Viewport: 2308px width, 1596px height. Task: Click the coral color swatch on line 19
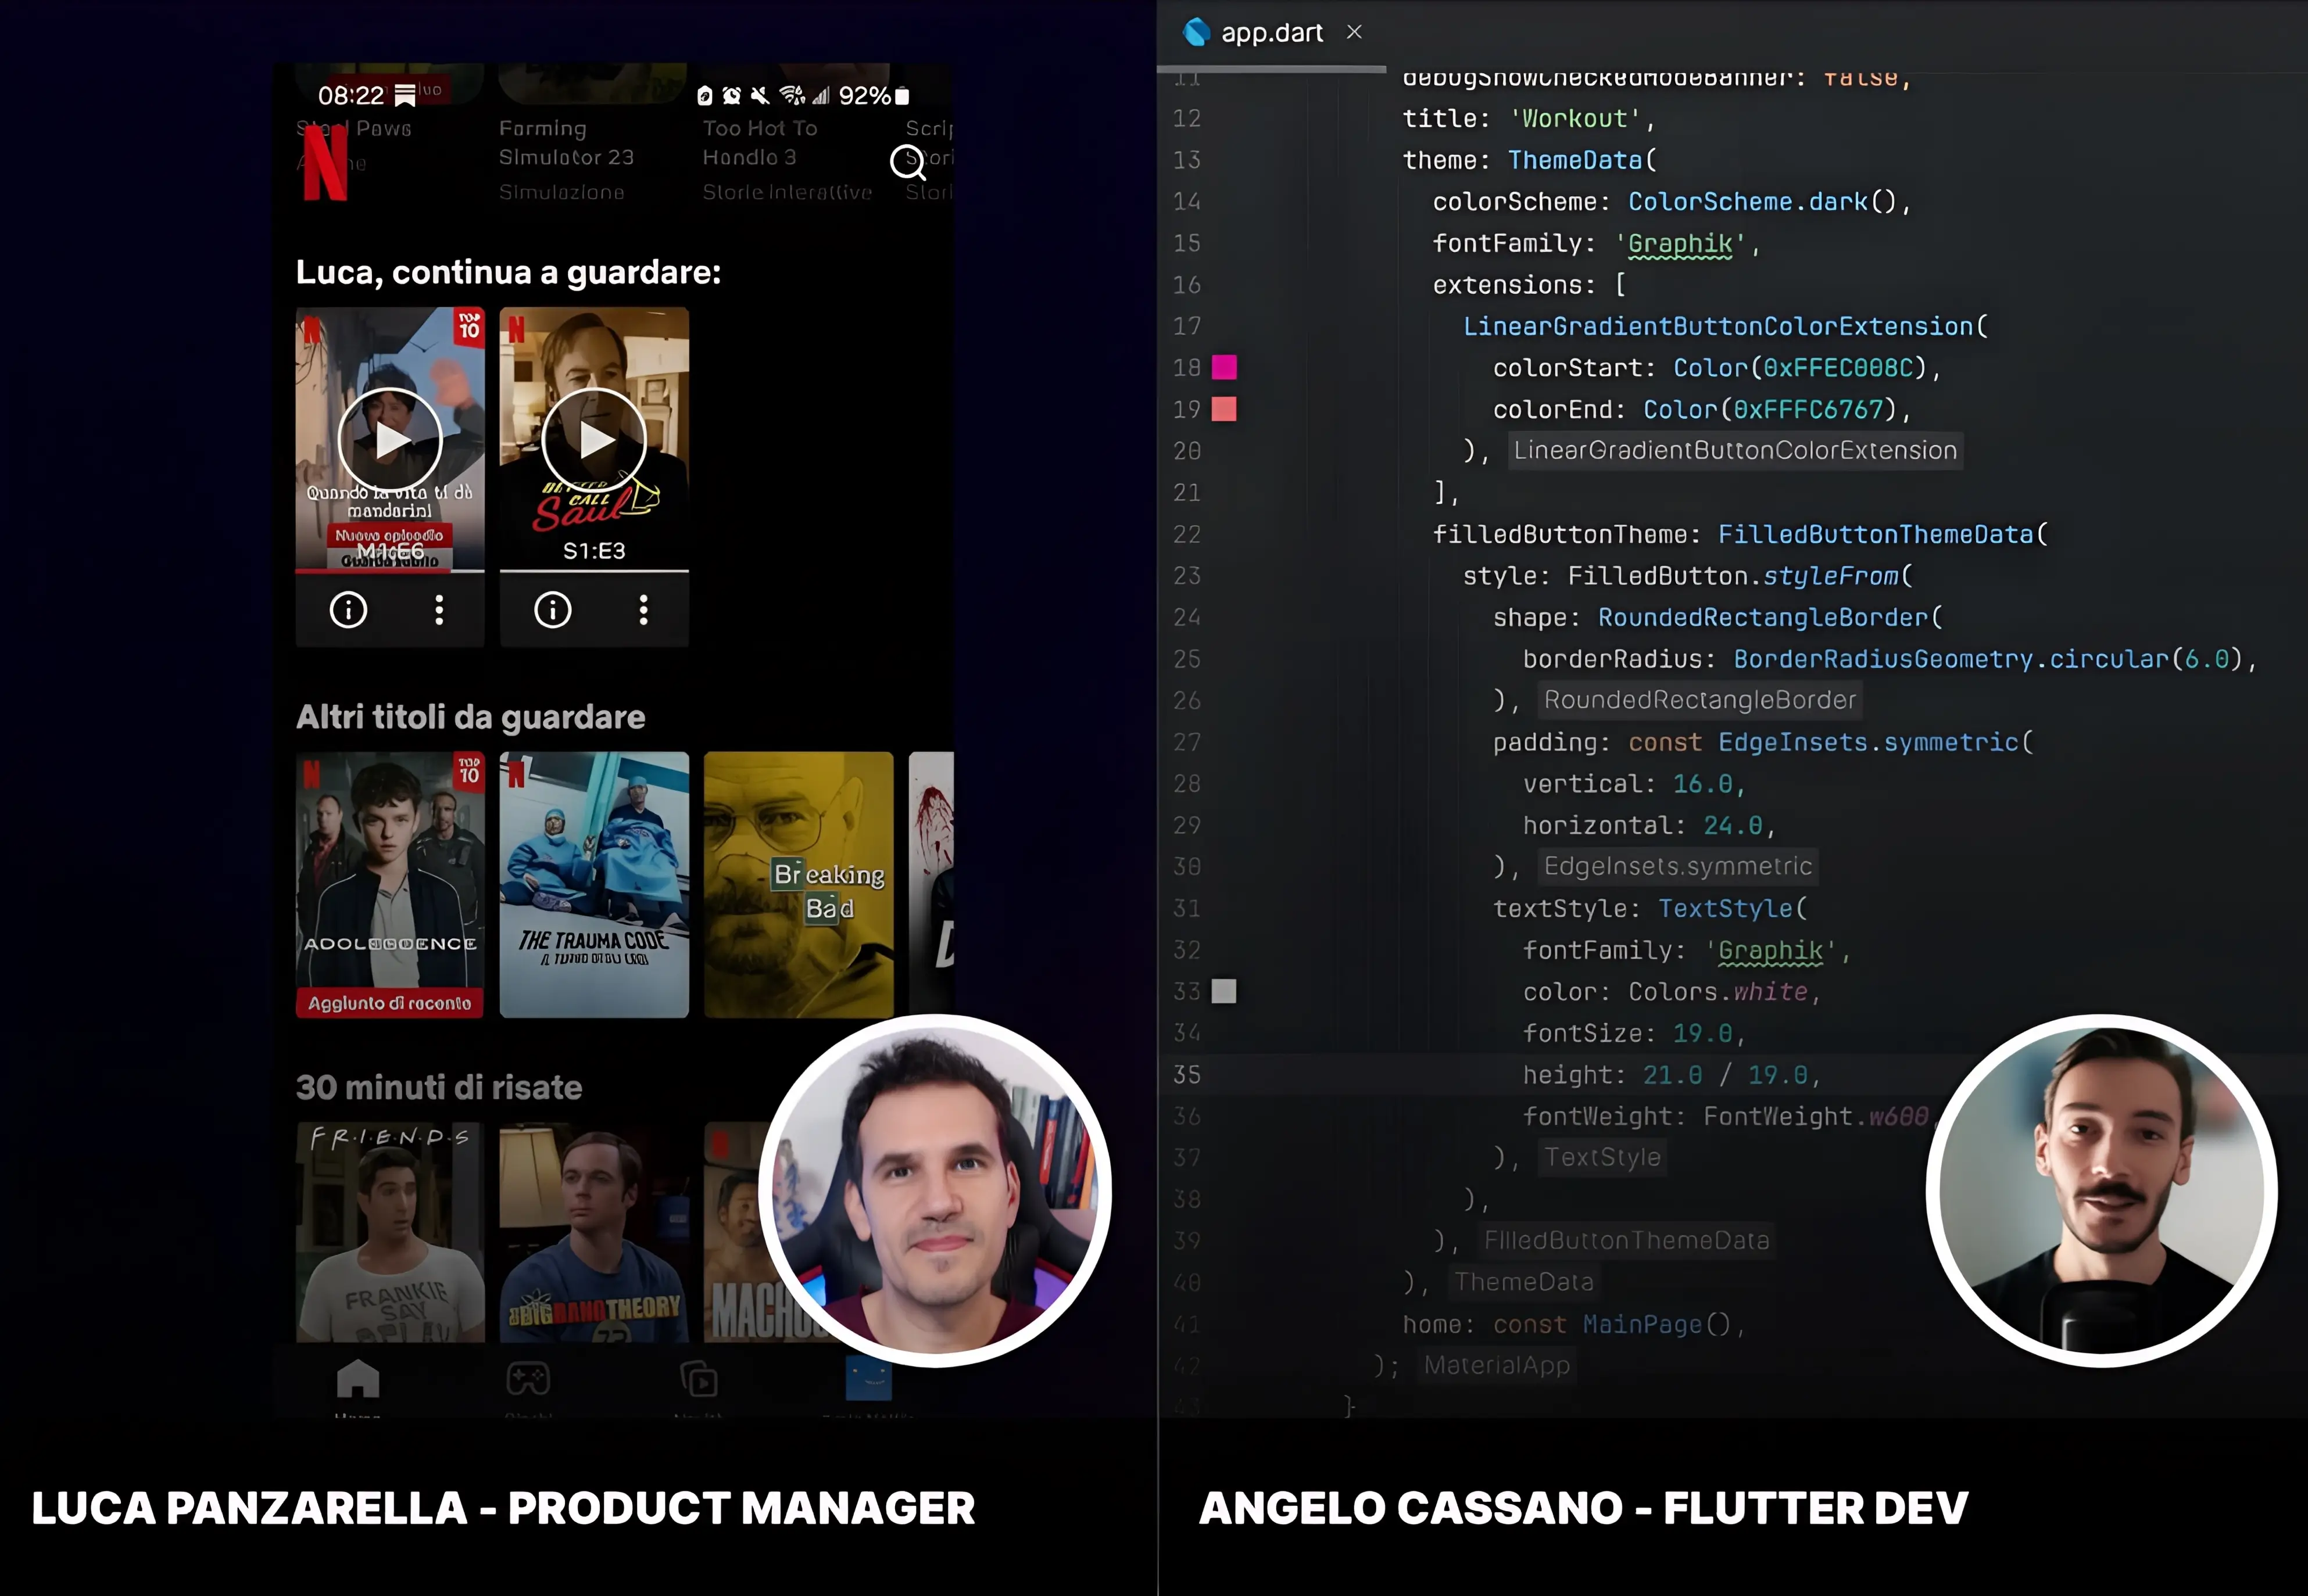(1223, 409)
